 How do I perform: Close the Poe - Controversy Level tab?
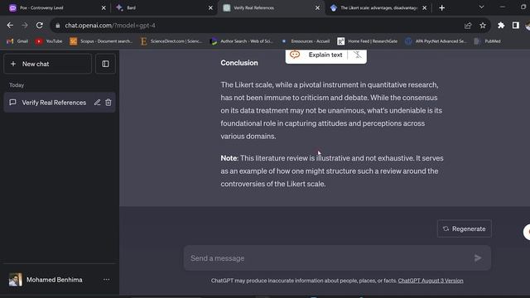pos(104,7)
